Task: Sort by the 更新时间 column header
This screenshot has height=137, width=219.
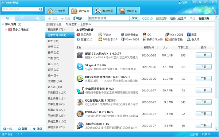Action: (x=149, y=47)
